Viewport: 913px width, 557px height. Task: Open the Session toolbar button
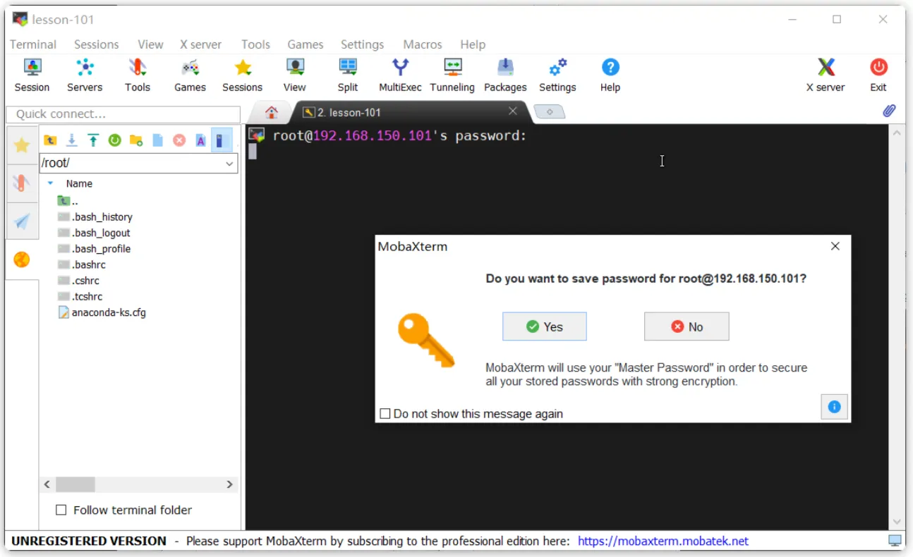[32, 75]
